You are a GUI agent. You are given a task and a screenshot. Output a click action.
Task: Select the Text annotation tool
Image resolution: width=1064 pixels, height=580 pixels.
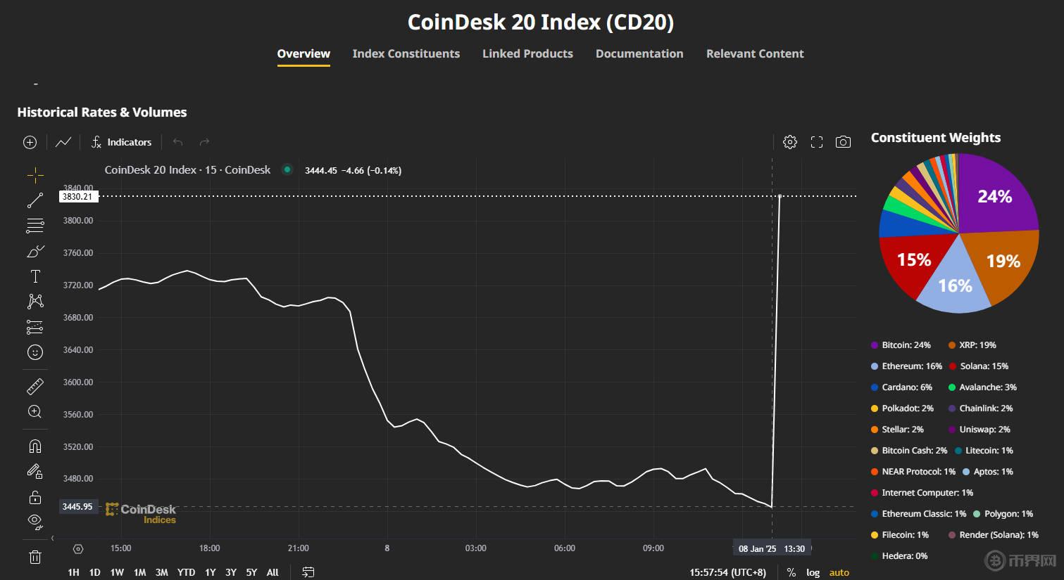[35, 276]
